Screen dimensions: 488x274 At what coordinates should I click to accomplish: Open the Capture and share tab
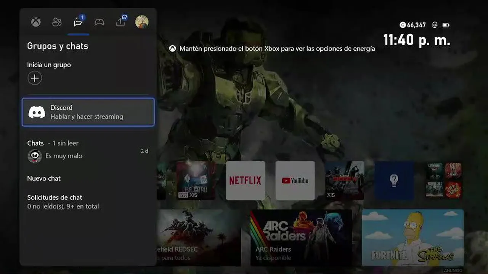pyautogui.click(x=120, y=22)
